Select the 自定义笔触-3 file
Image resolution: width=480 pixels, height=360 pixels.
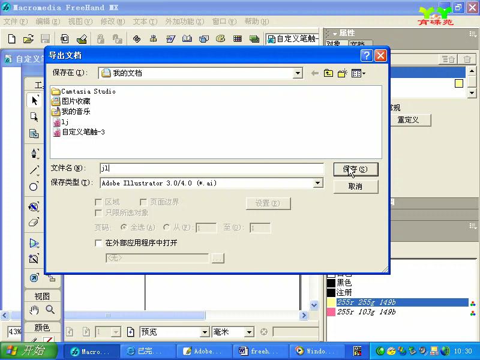tap(79, 132)
